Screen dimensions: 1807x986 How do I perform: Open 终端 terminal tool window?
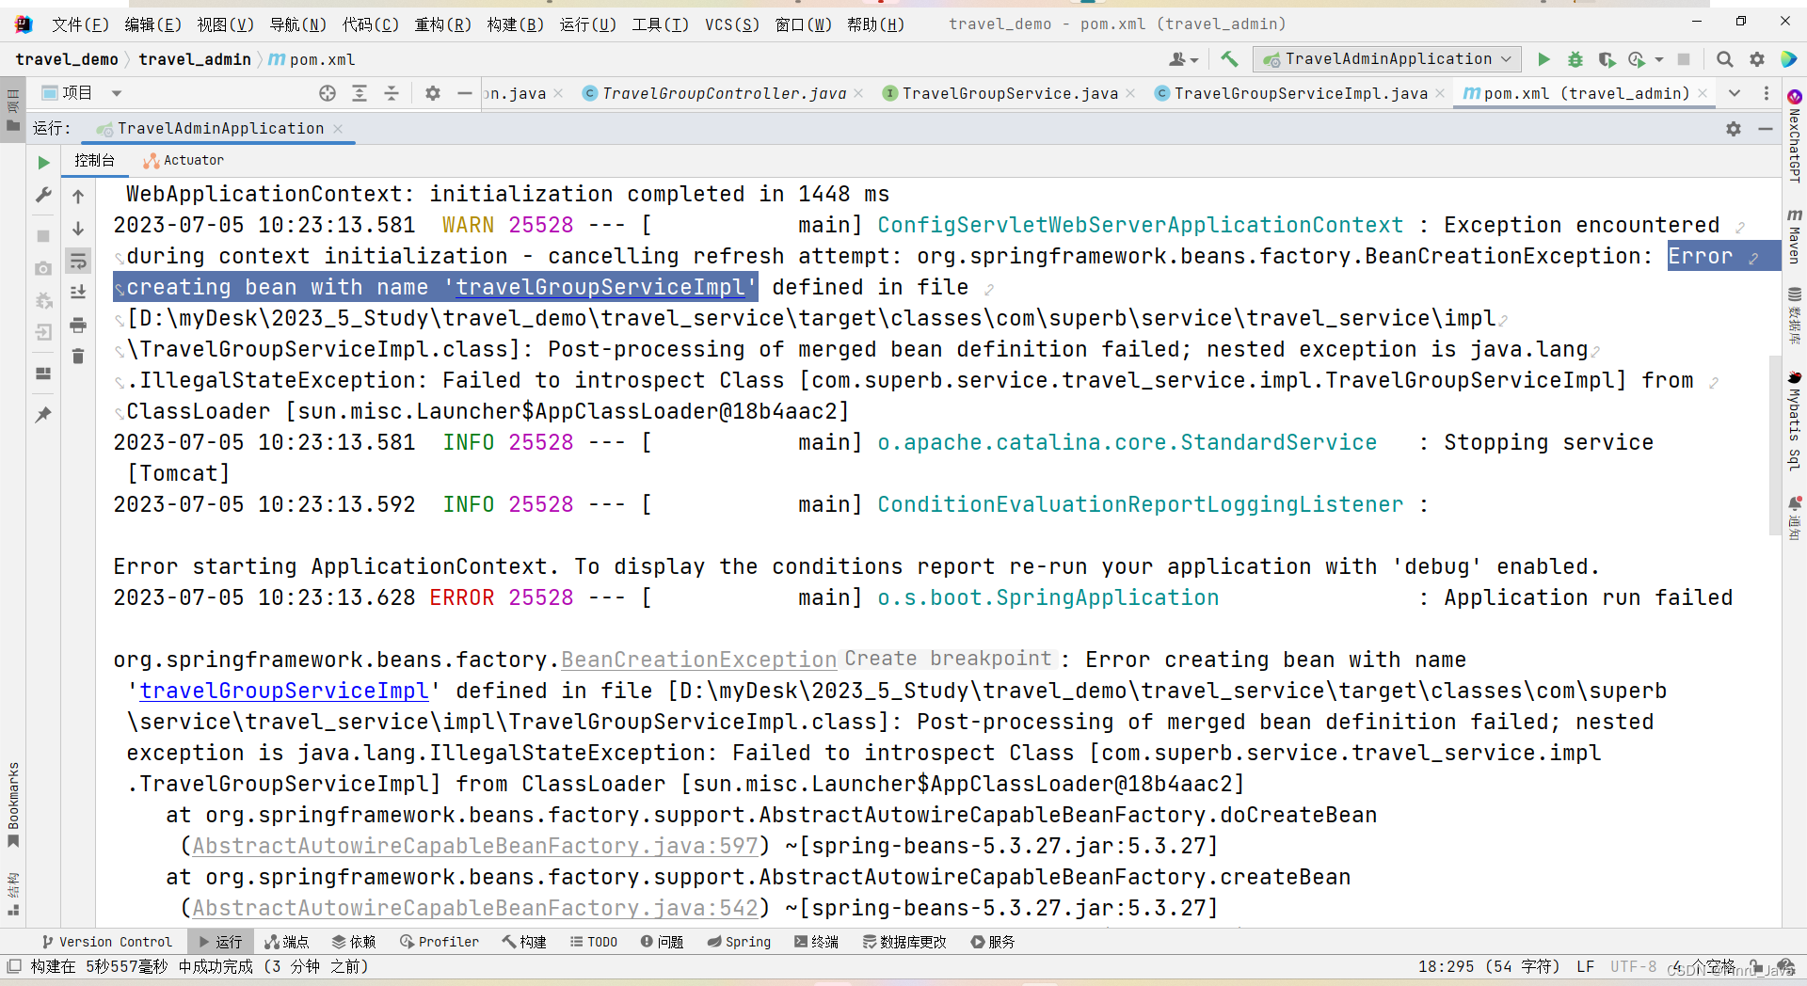(816, 942)
